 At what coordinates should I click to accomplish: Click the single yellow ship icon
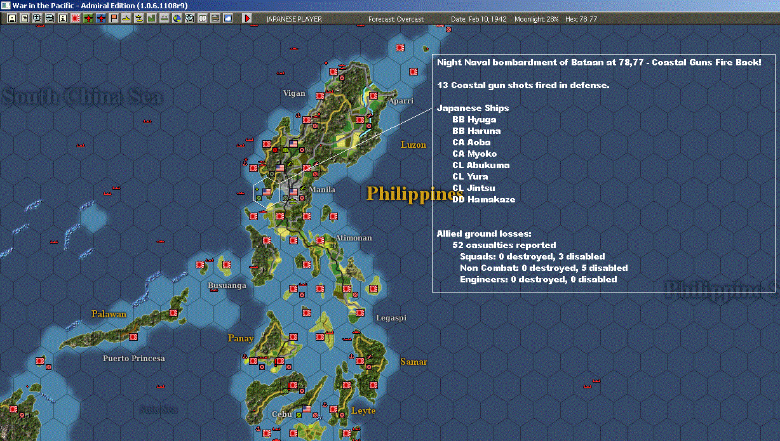point(126,18)
